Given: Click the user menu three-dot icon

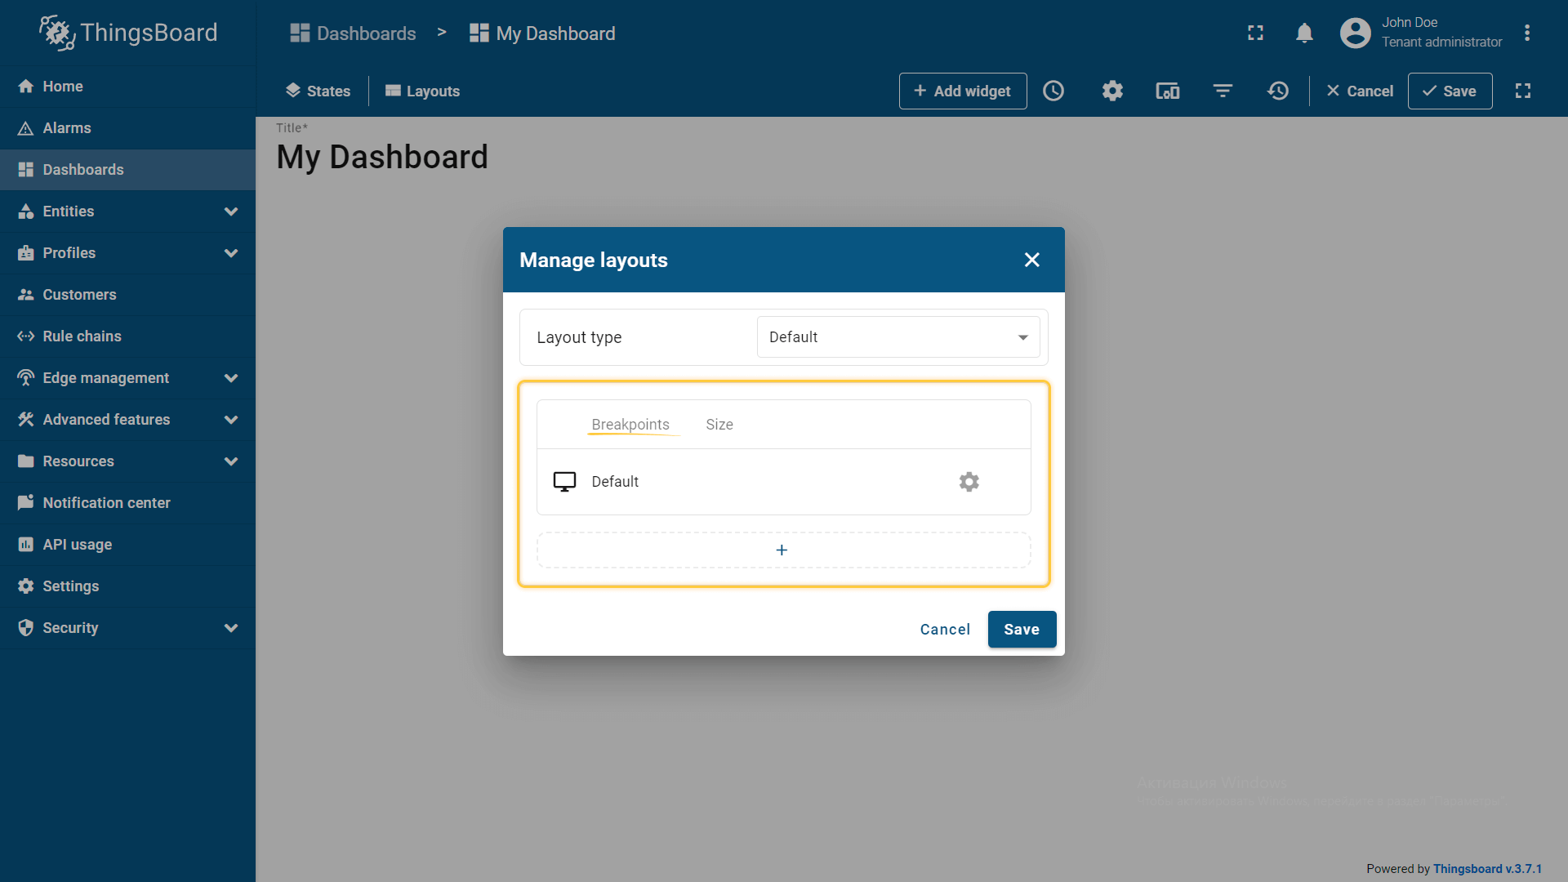Looking at the screenshot, I should (x=1526, y=33).
